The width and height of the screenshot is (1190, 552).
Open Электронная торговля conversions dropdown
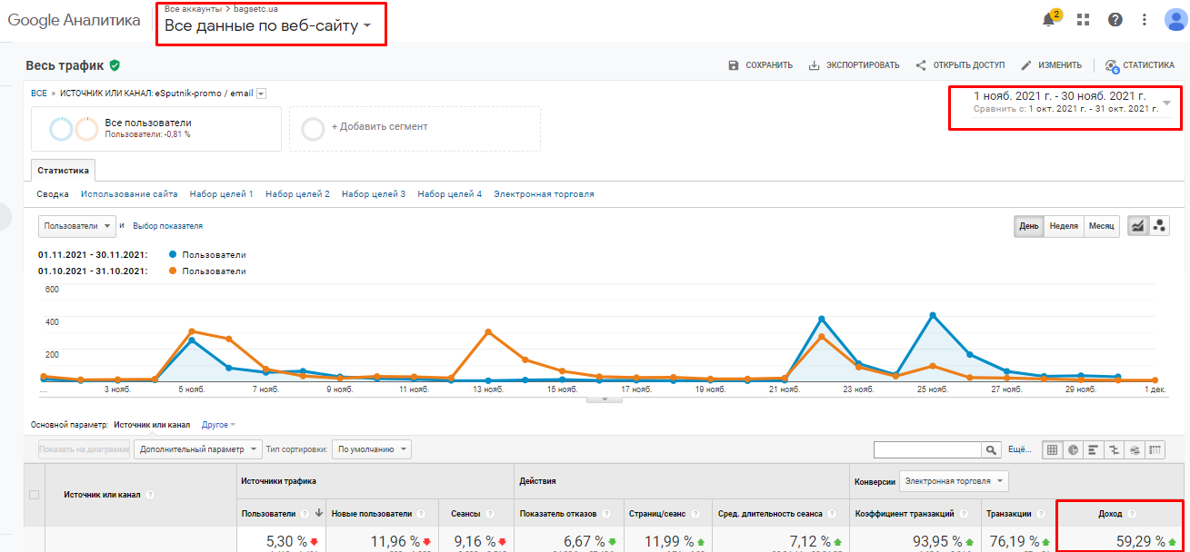pos(953,481)
